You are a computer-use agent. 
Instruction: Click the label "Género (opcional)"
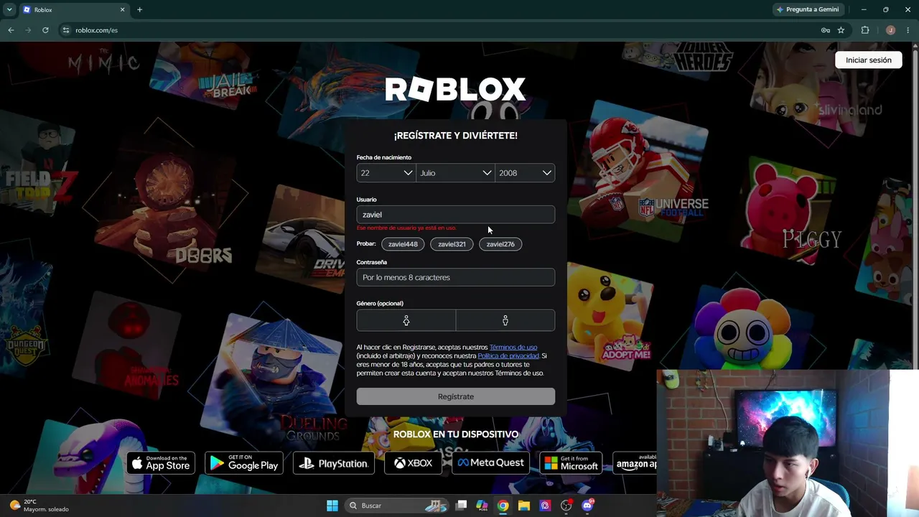point(380,303)
